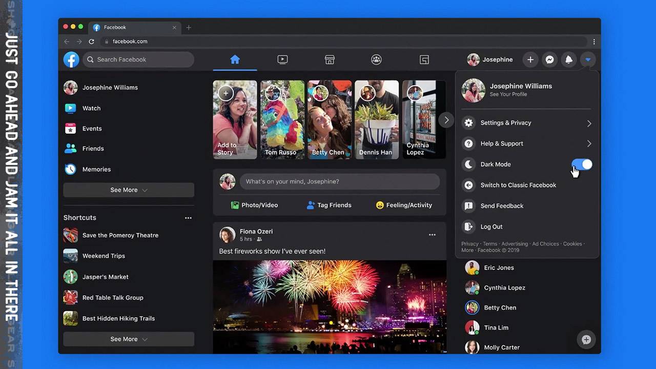Toggle Dark Mode off
Image resolution: width=656 pixels, height=369 pixels.
582,164
